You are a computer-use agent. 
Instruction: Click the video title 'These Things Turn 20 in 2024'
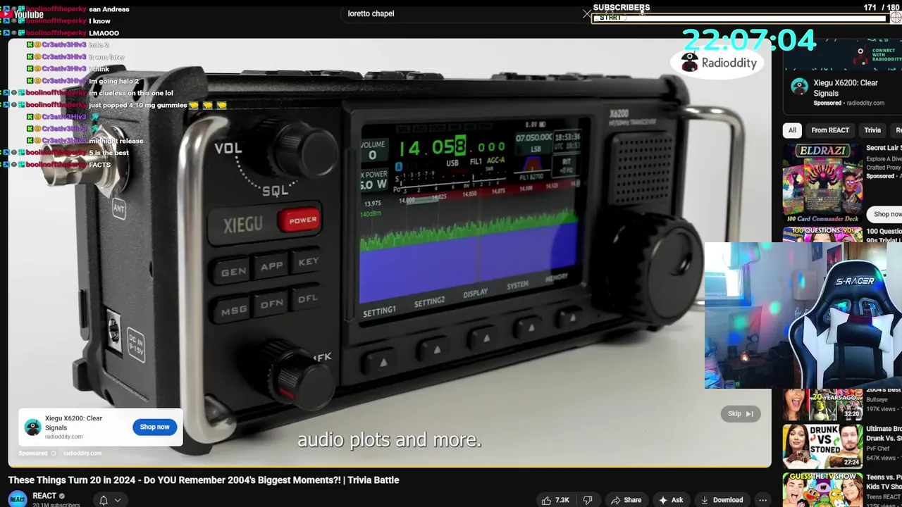(204, 480)
